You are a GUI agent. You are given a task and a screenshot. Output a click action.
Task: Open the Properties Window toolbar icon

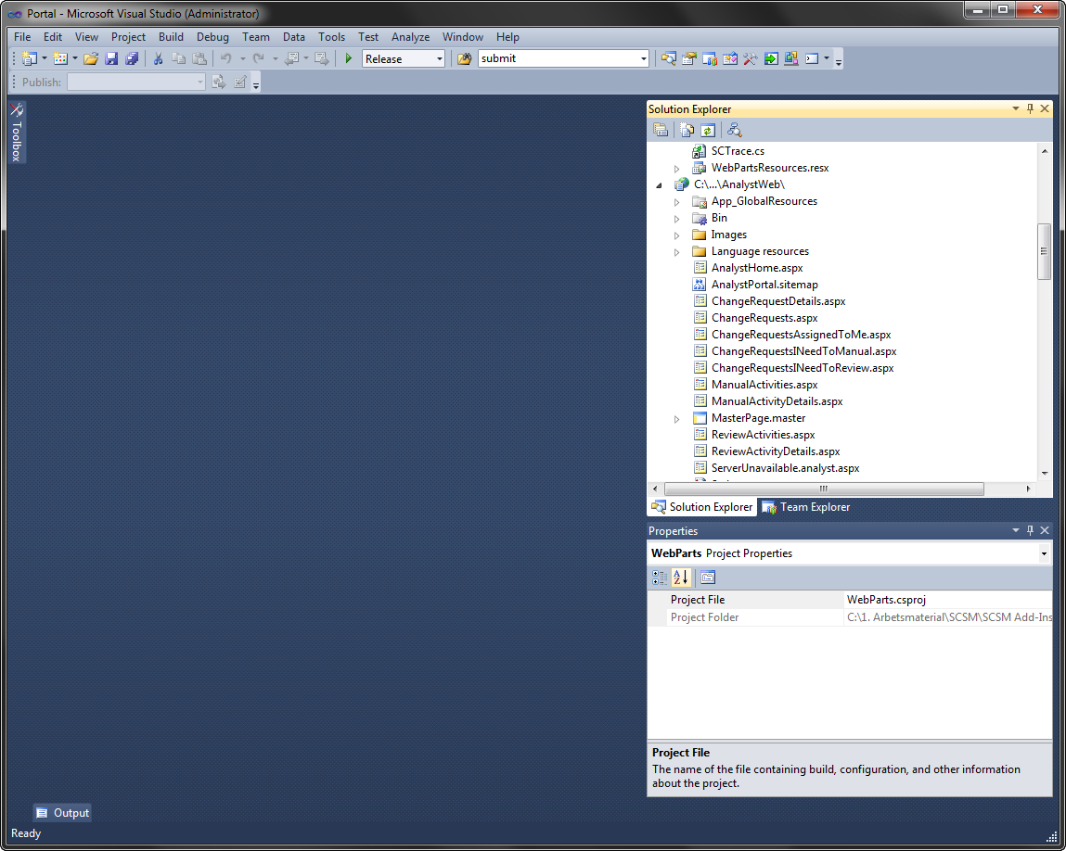click(x=688, y=59)
